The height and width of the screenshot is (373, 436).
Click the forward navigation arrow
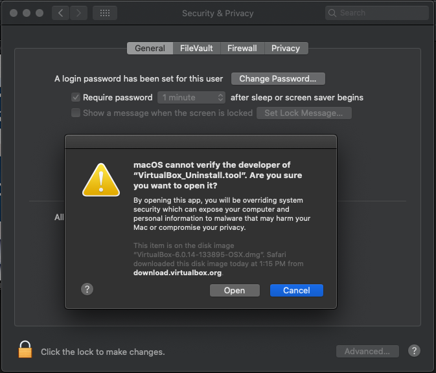(x=78, y=13)
